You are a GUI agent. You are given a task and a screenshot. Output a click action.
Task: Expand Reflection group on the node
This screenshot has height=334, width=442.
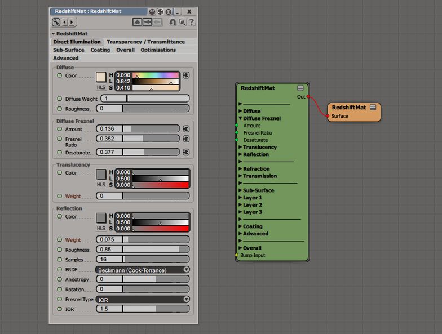click(240, 154)
